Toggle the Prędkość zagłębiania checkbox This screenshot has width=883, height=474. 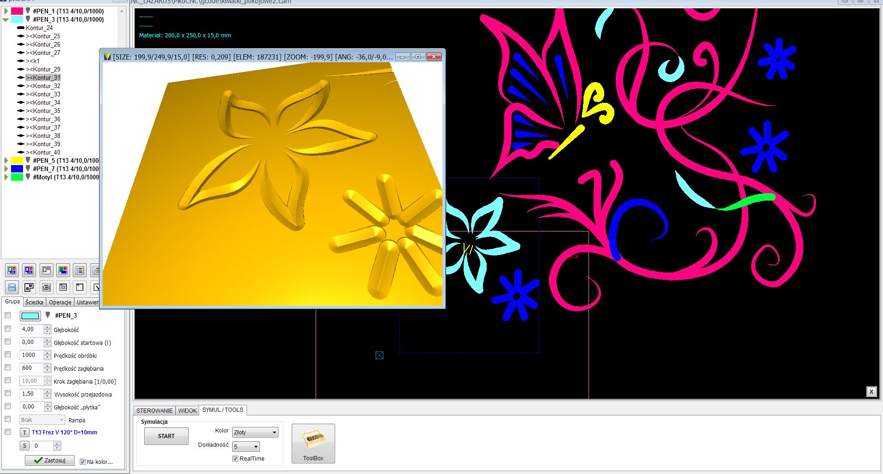point(7,367)
